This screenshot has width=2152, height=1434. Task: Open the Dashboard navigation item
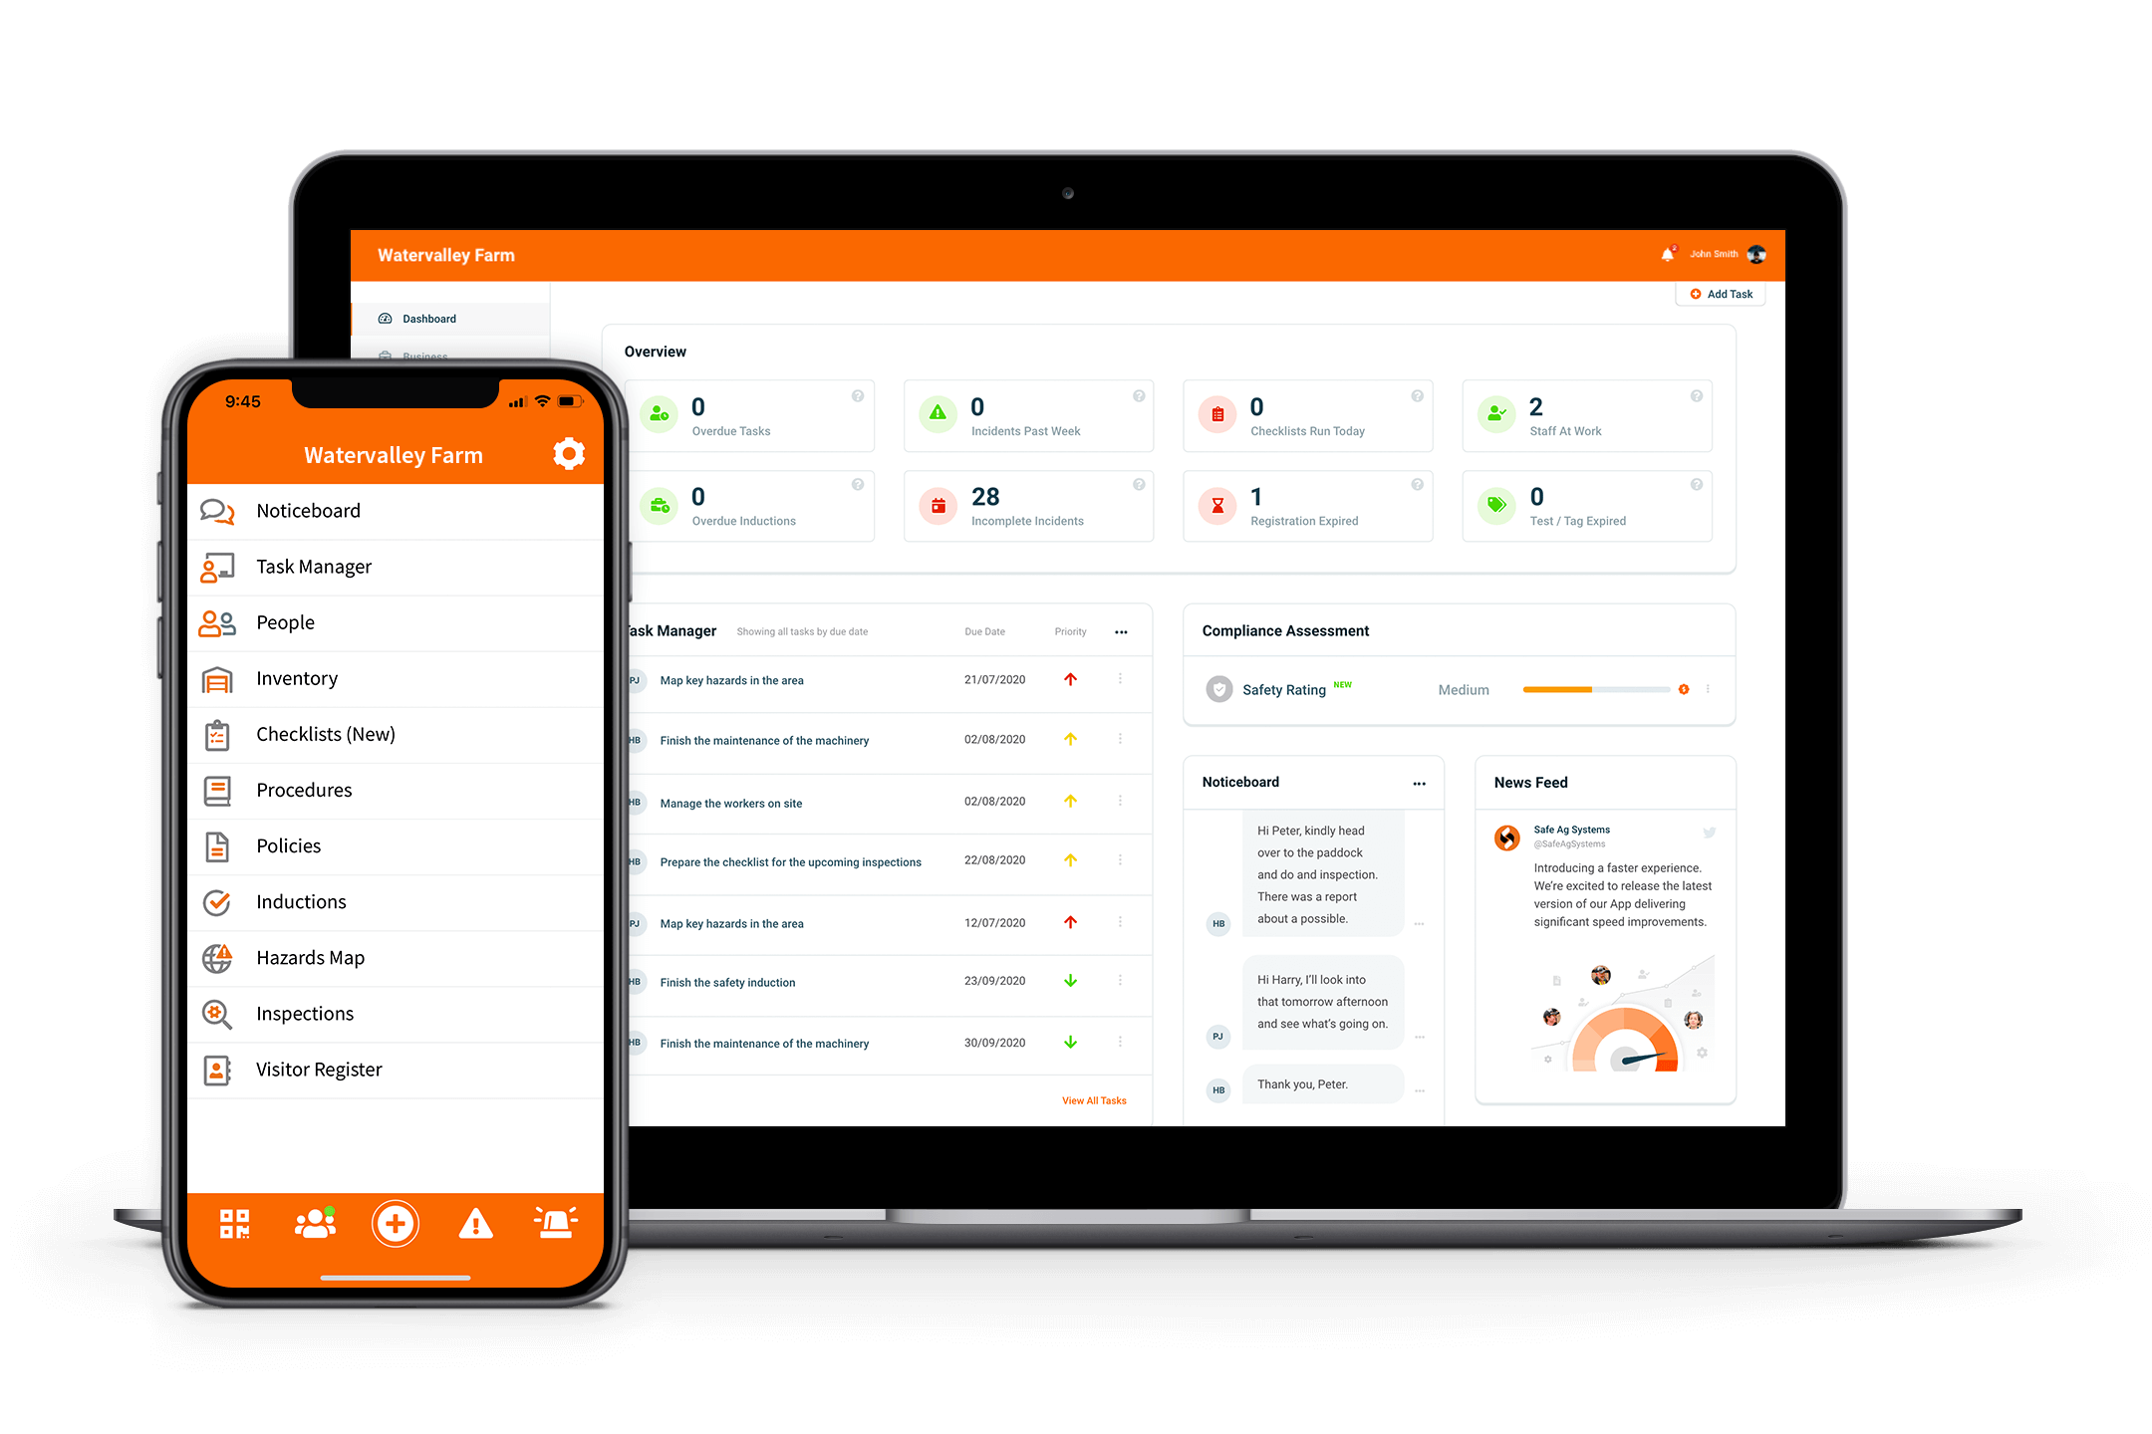click(x=432, y=319)
